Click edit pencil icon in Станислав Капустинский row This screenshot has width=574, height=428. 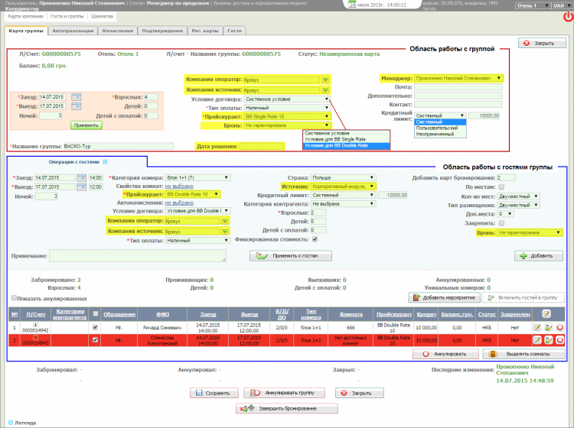538,340
